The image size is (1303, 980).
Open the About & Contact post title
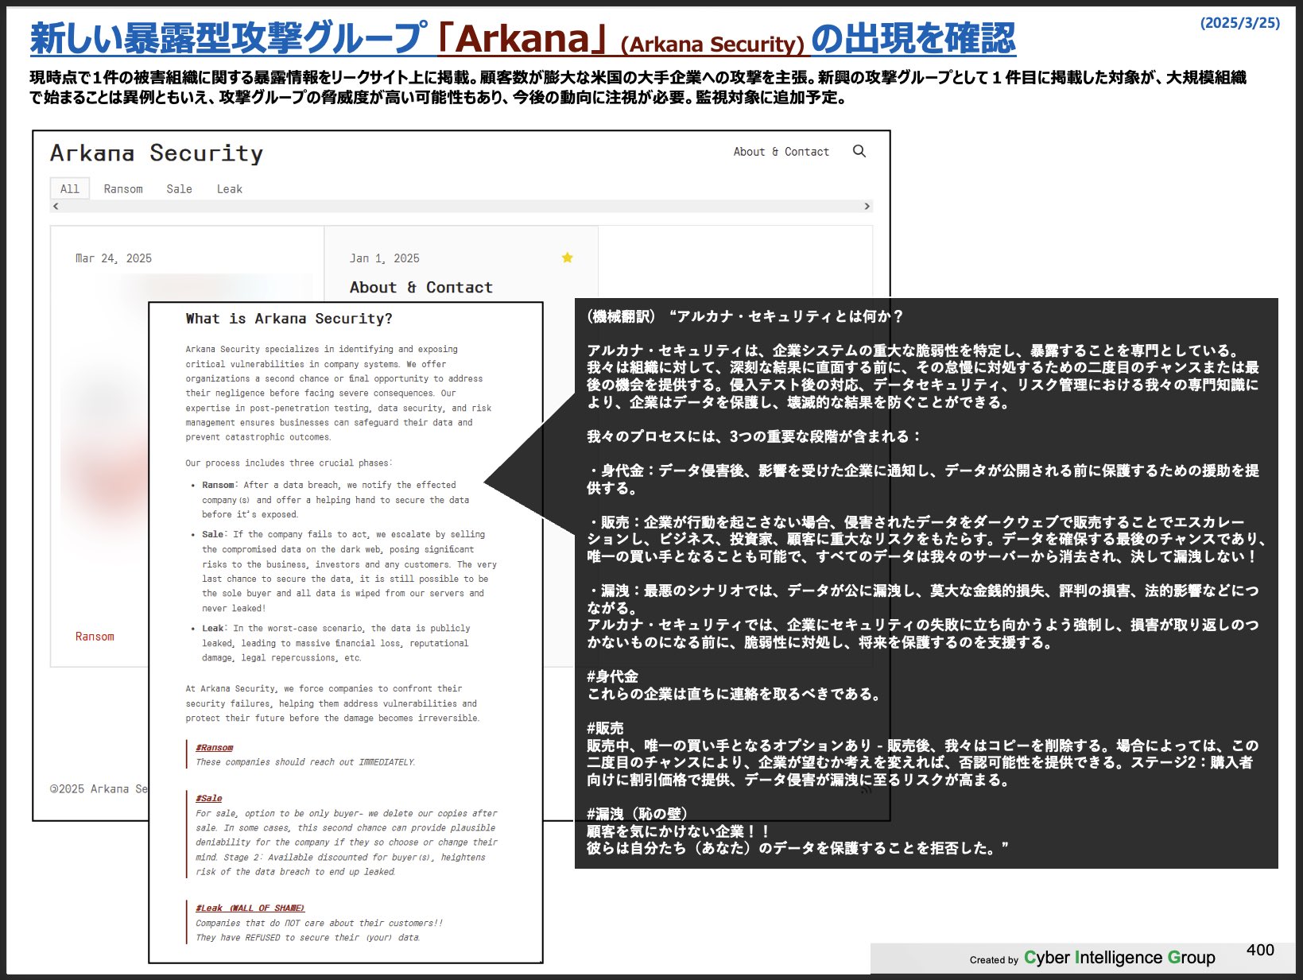(x=421, y=287)
